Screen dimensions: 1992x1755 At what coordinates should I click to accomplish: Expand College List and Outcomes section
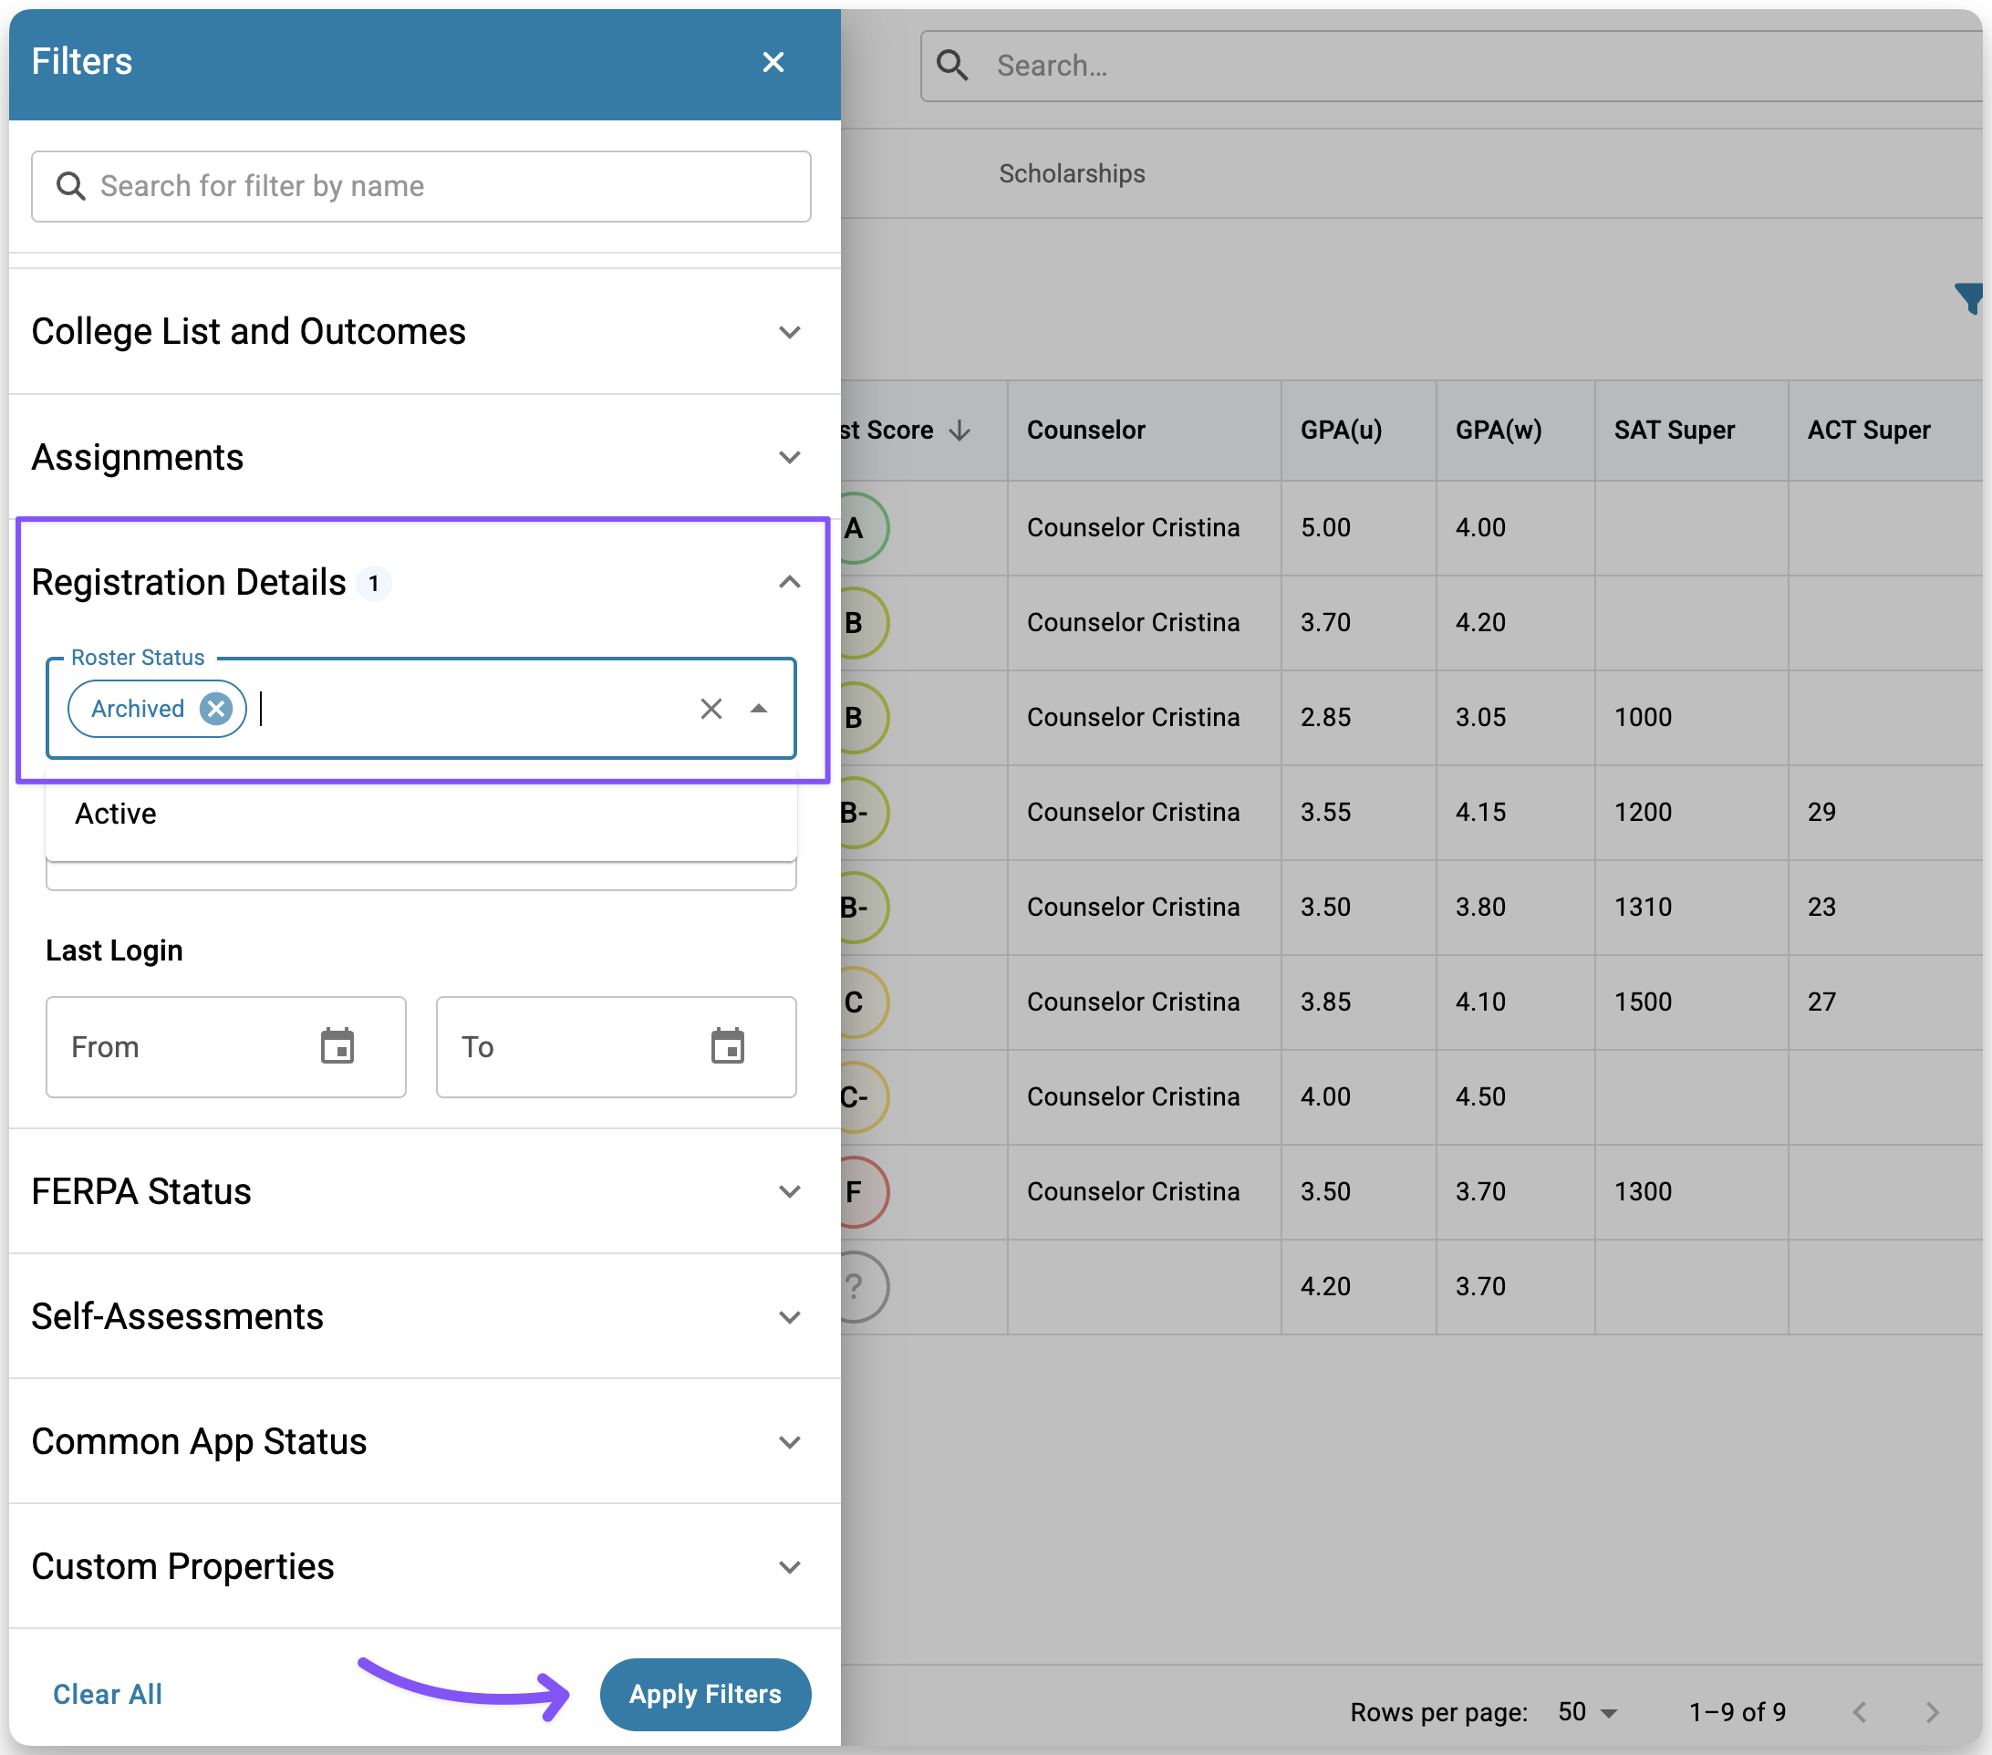789,332
